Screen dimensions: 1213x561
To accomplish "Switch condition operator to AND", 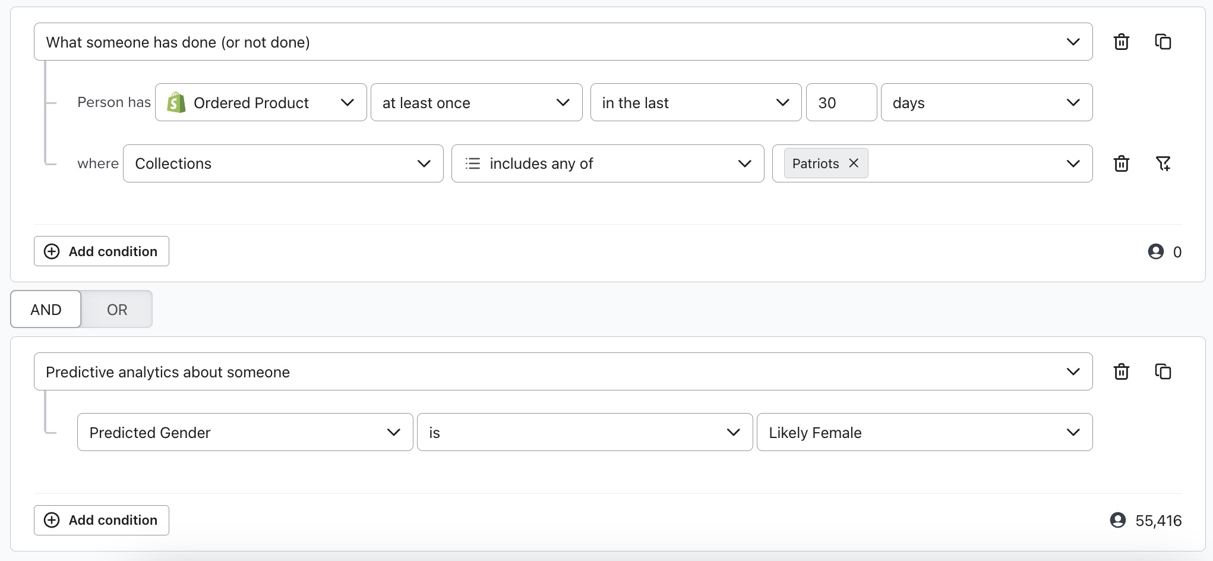I will point(46,310).
